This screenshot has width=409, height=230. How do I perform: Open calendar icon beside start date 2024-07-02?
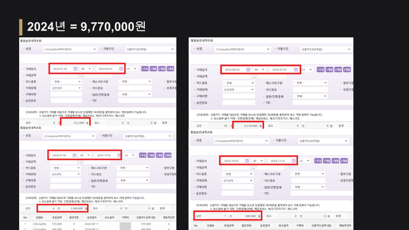[x=74, y=155]
